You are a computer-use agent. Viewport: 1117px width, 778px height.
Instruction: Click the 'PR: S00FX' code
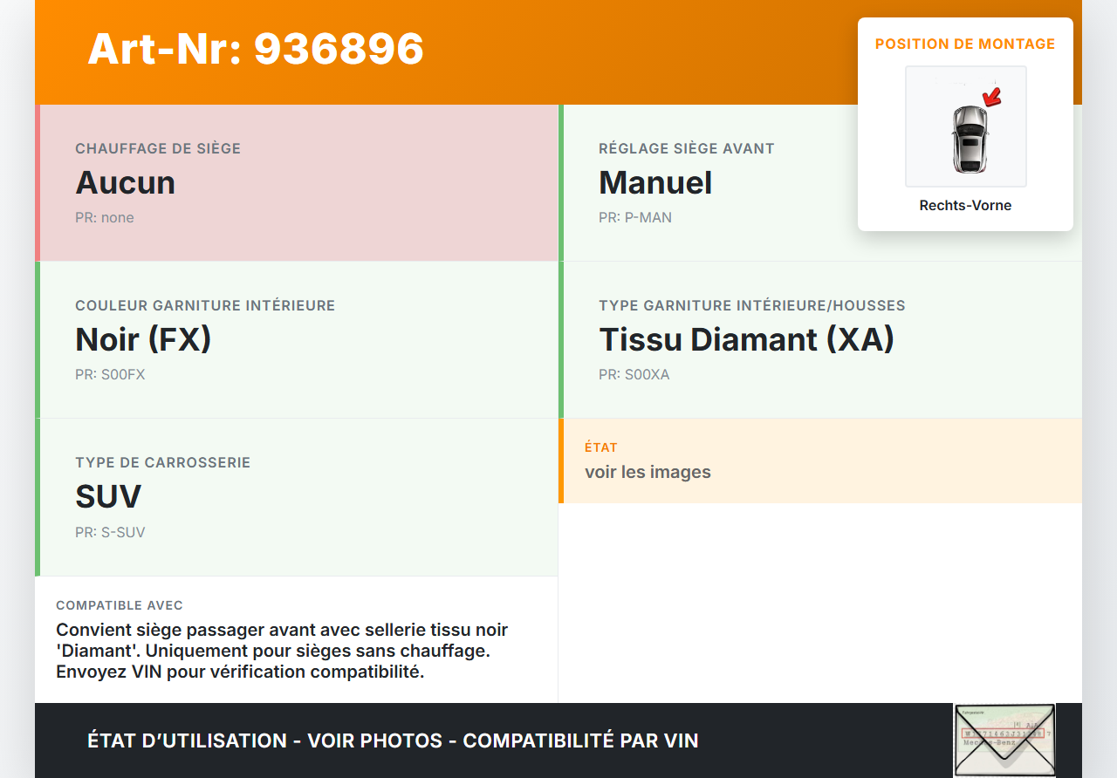110,375
